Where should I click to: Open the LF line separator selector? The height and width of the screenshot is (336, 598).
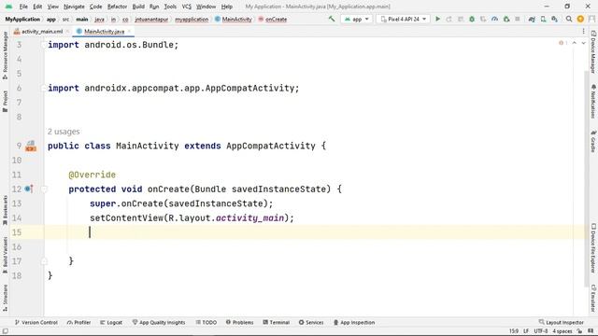(x=526, y=331)
